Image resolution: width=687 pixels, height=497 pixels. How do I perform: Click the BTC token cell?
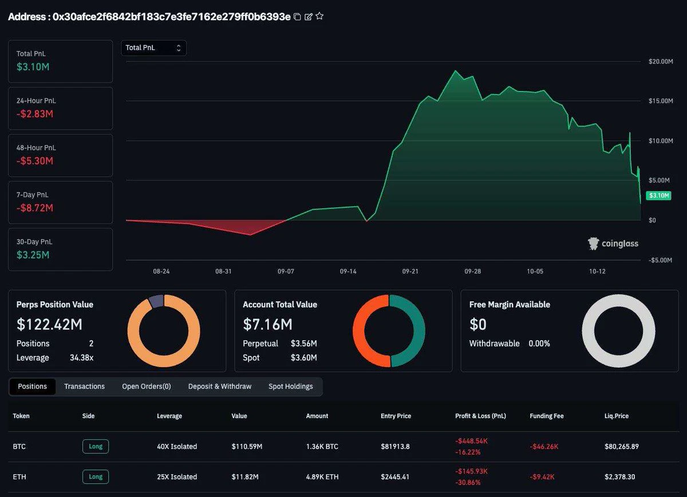pyautogui.click(x=19, y=447)
